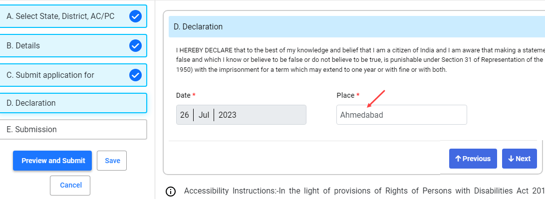Cancel the application form

[70, 185]
